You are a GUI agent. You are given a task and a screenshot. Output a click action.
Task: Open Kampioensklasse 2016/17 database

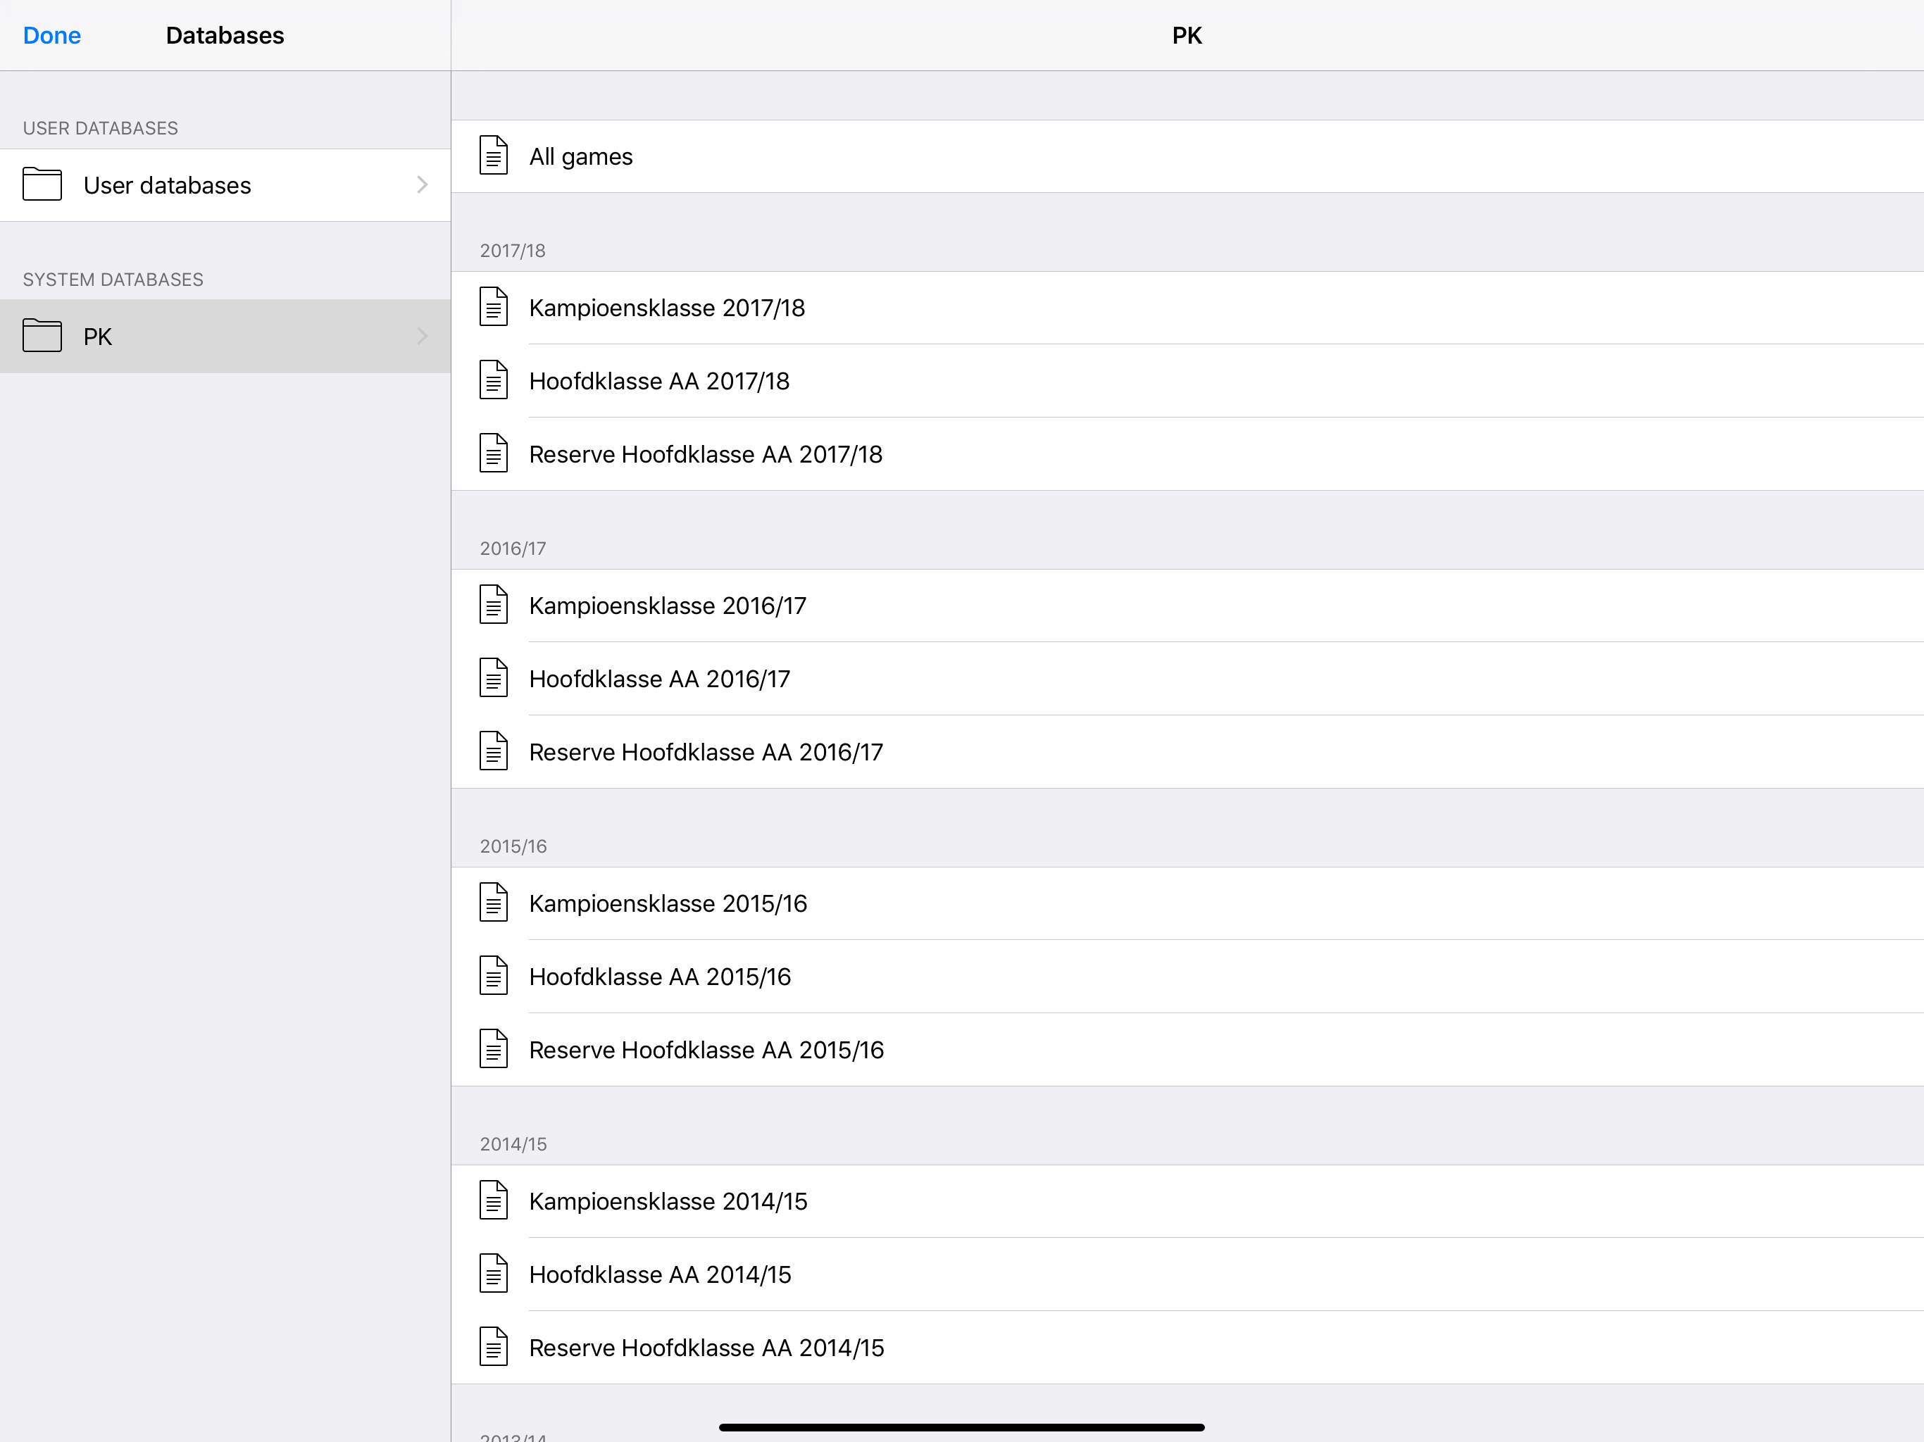[x=1187, y=606]
